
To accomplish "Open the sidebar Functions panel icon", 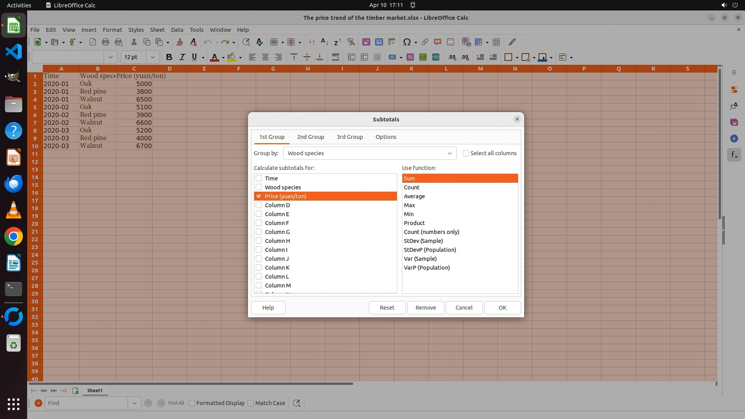I will coord(734,155).
